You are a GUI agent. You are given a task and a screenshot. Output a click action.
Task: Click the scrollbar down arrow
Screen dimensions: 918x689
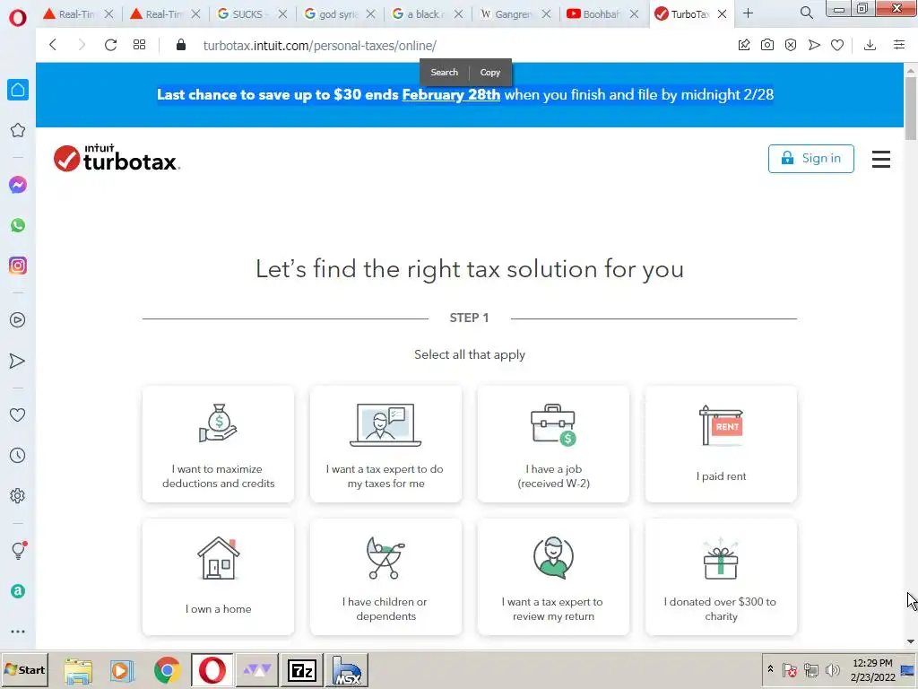(x=911, y=641)
